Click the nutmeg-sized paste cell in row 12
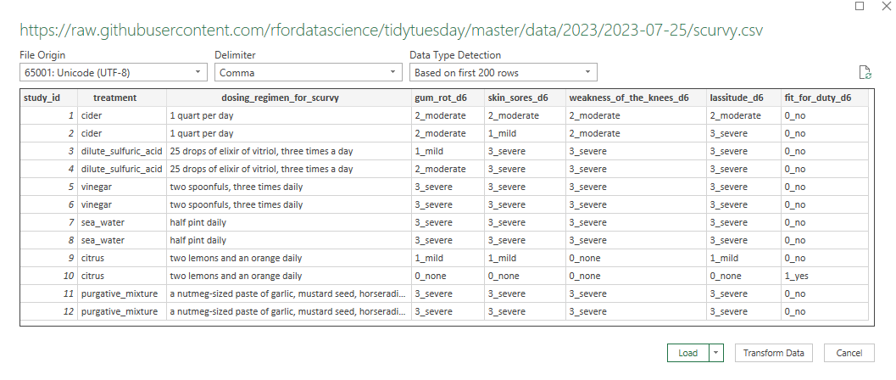The height and width of the screenshot is (380, 896). tap(288, 311)
